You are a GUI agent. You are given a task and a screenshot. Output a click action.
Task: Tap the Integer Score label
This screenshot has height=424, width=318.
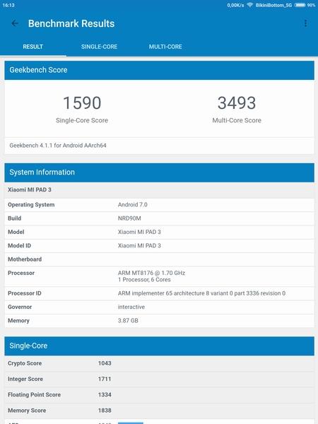pyautogui.click(x=25, y=379)
